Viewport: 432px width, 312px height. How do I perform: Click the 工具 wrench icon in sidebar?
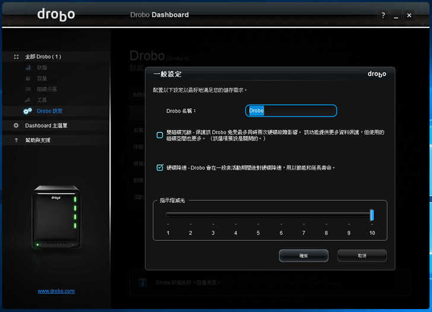27,100
